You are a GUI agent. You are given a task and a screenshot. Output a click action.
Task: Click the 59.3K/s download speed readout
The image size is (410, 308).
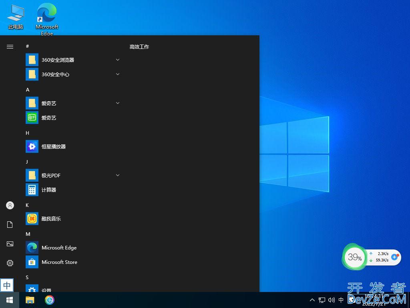point(382,260)
